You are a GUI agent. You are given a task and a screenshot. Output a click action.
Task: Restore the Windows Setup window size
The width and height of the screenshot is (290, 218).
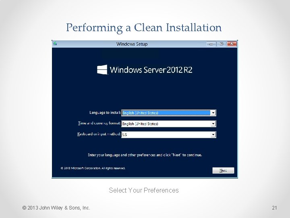point(221,44)
